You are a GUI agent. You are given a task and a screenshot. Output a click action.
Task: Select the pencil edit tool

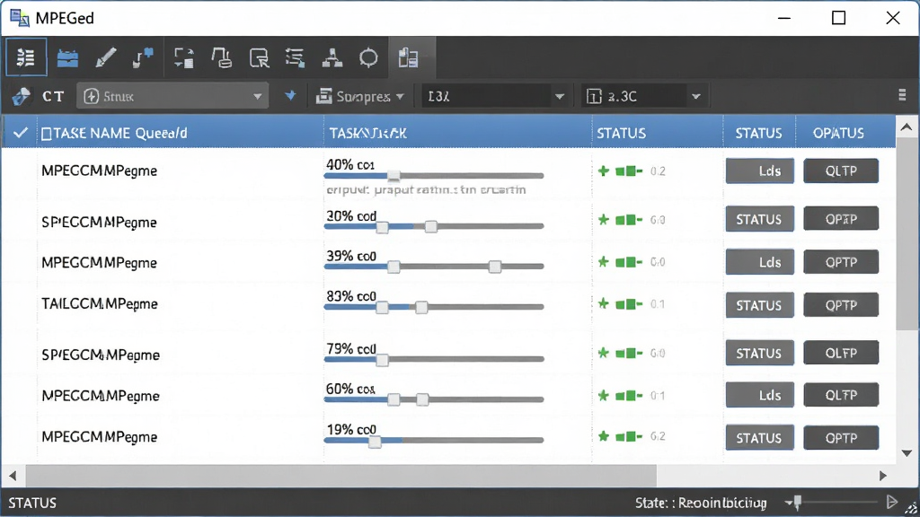point(105,58)
